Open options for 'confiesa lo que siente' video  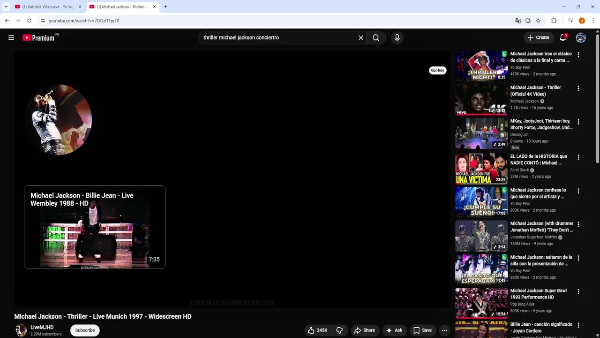(578, 191)
